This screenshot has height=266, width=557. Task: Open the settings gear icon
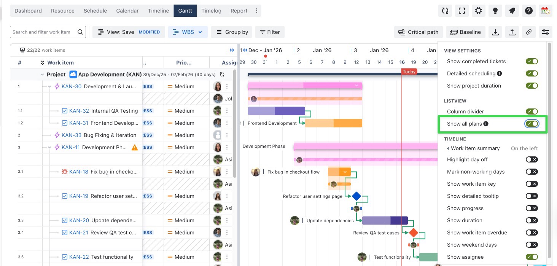pos(479,11)
